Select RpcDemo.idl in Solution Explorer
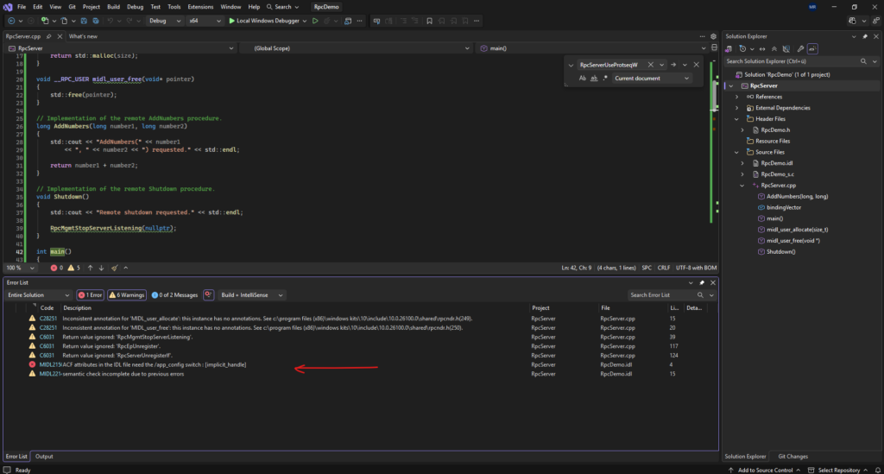 click(776, 163)
